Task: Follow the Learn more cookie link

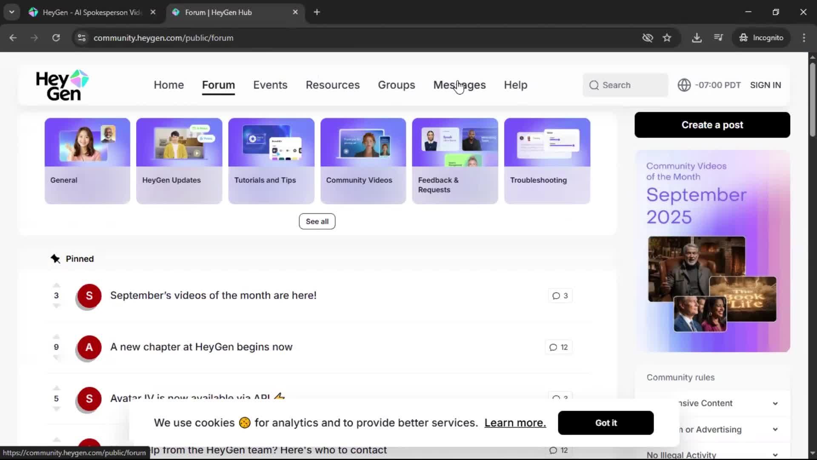Action: coord(515,423)
